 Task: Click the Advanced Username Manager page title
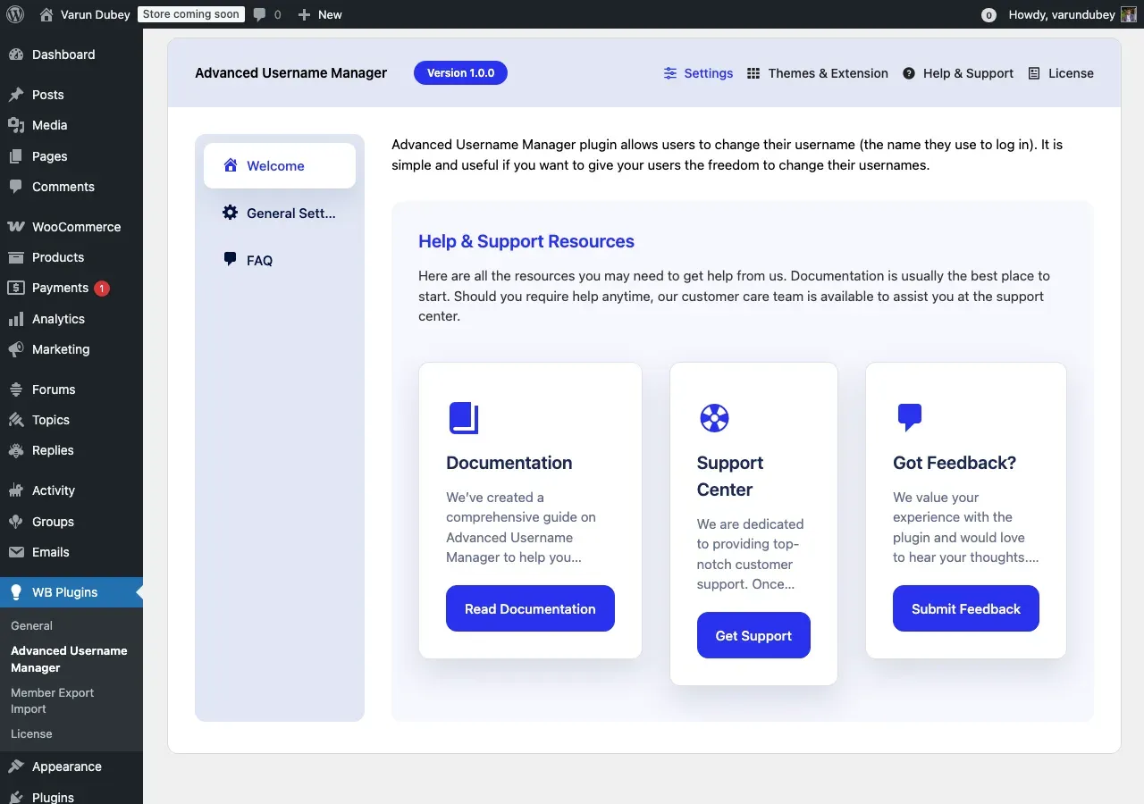click(x=290, y=73)
